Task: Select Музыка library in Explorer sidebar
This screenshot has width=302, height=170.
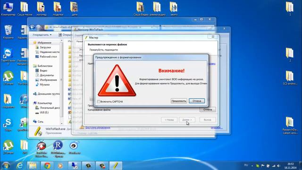Action: [42, 85]
